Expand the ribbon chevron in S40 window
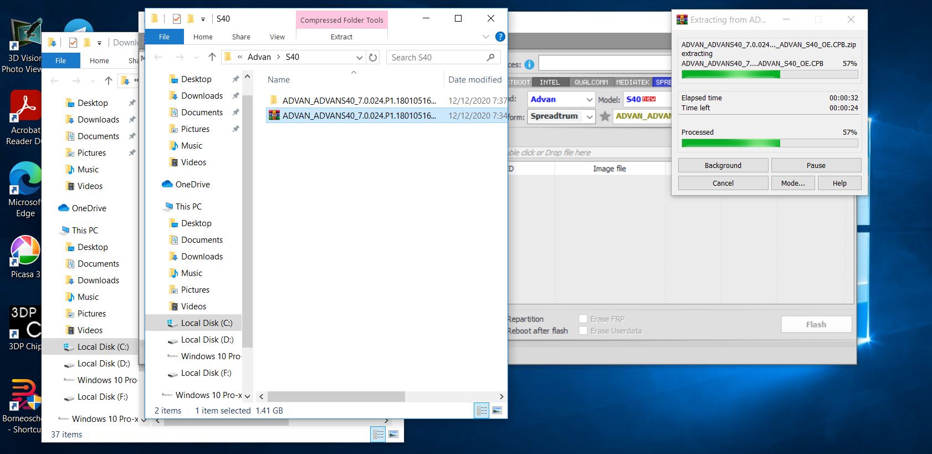Screen dimensions: 932x454 (486, 37)
